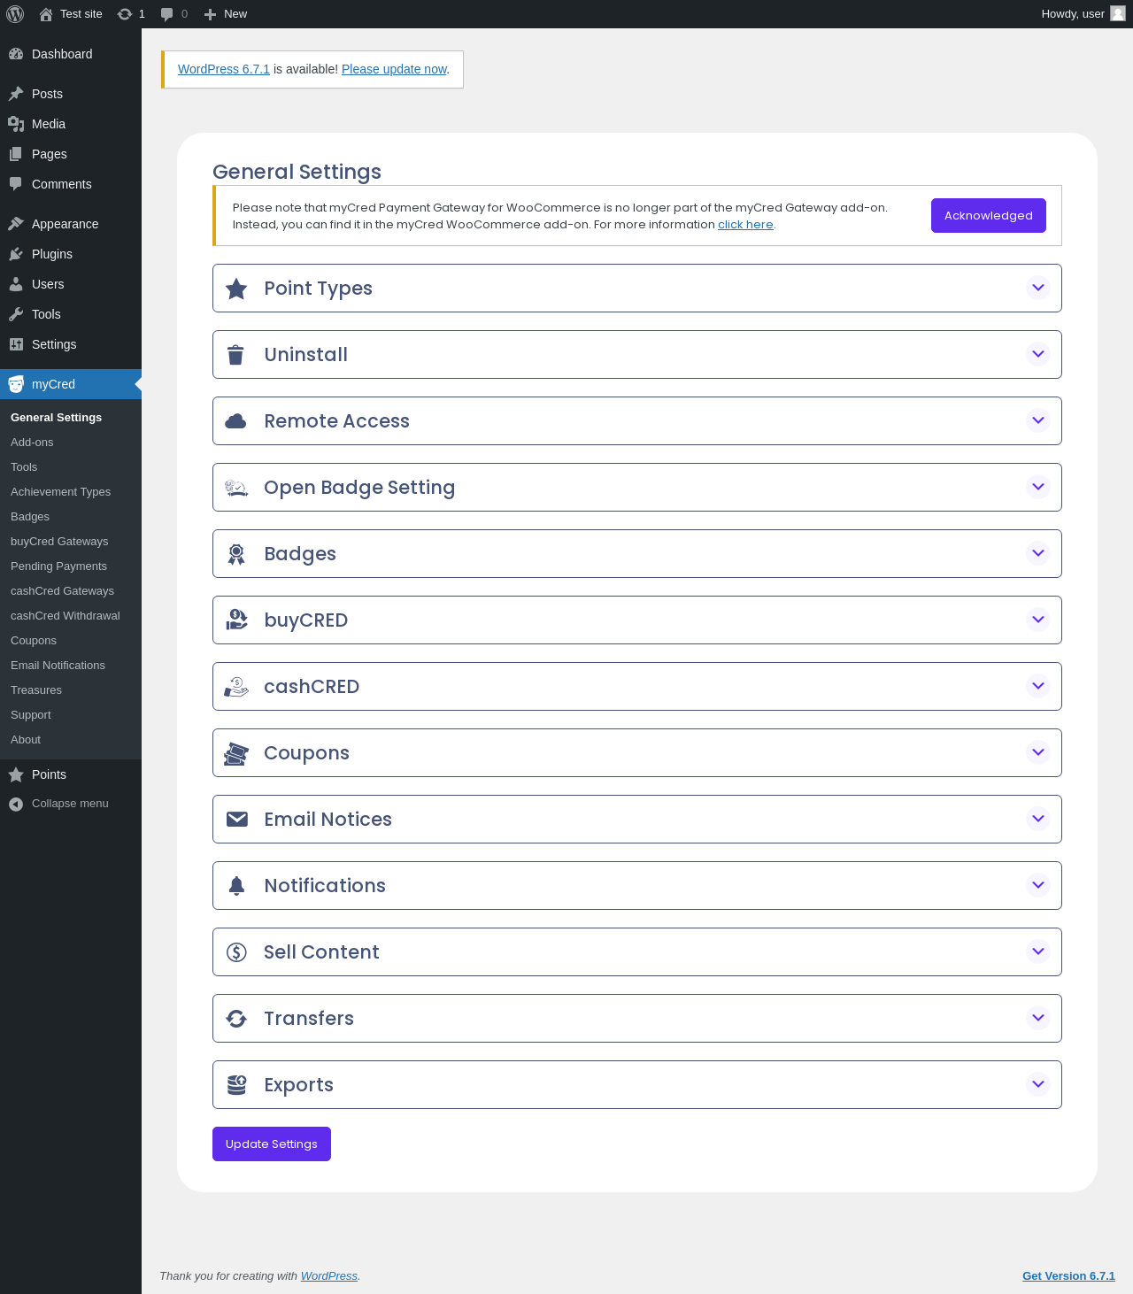Open cashCred Withdrawal submenu item

(x=66, y=616)
